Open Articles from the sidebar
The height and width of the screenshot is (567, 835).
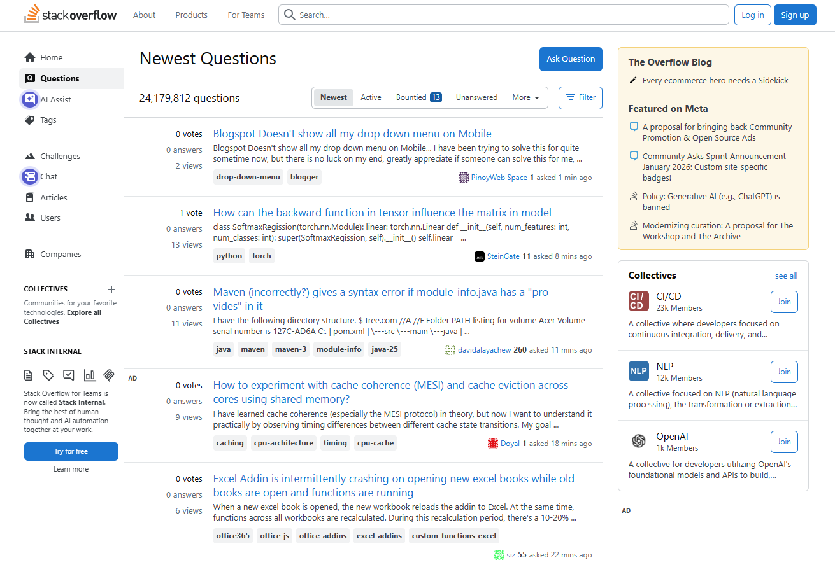[29, 197]
